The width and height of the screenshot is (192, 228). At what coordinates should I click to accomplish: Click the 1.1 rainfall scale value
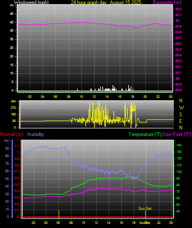(17, 146)
